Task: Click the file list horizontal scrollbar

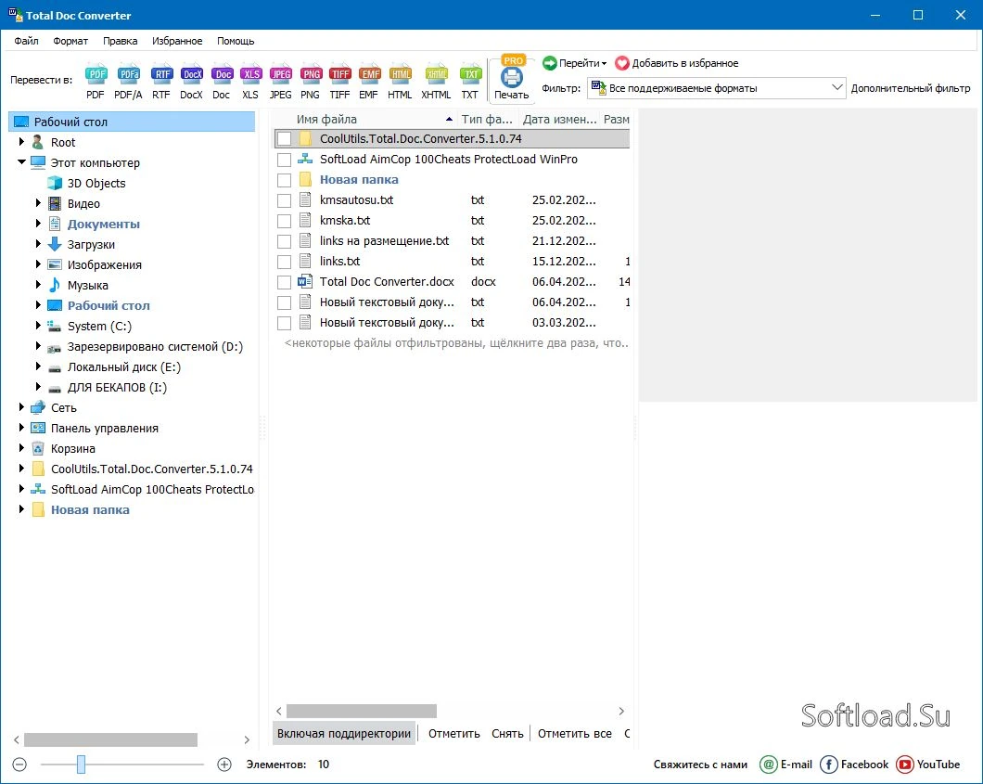Action: click(x=361, y=711)
